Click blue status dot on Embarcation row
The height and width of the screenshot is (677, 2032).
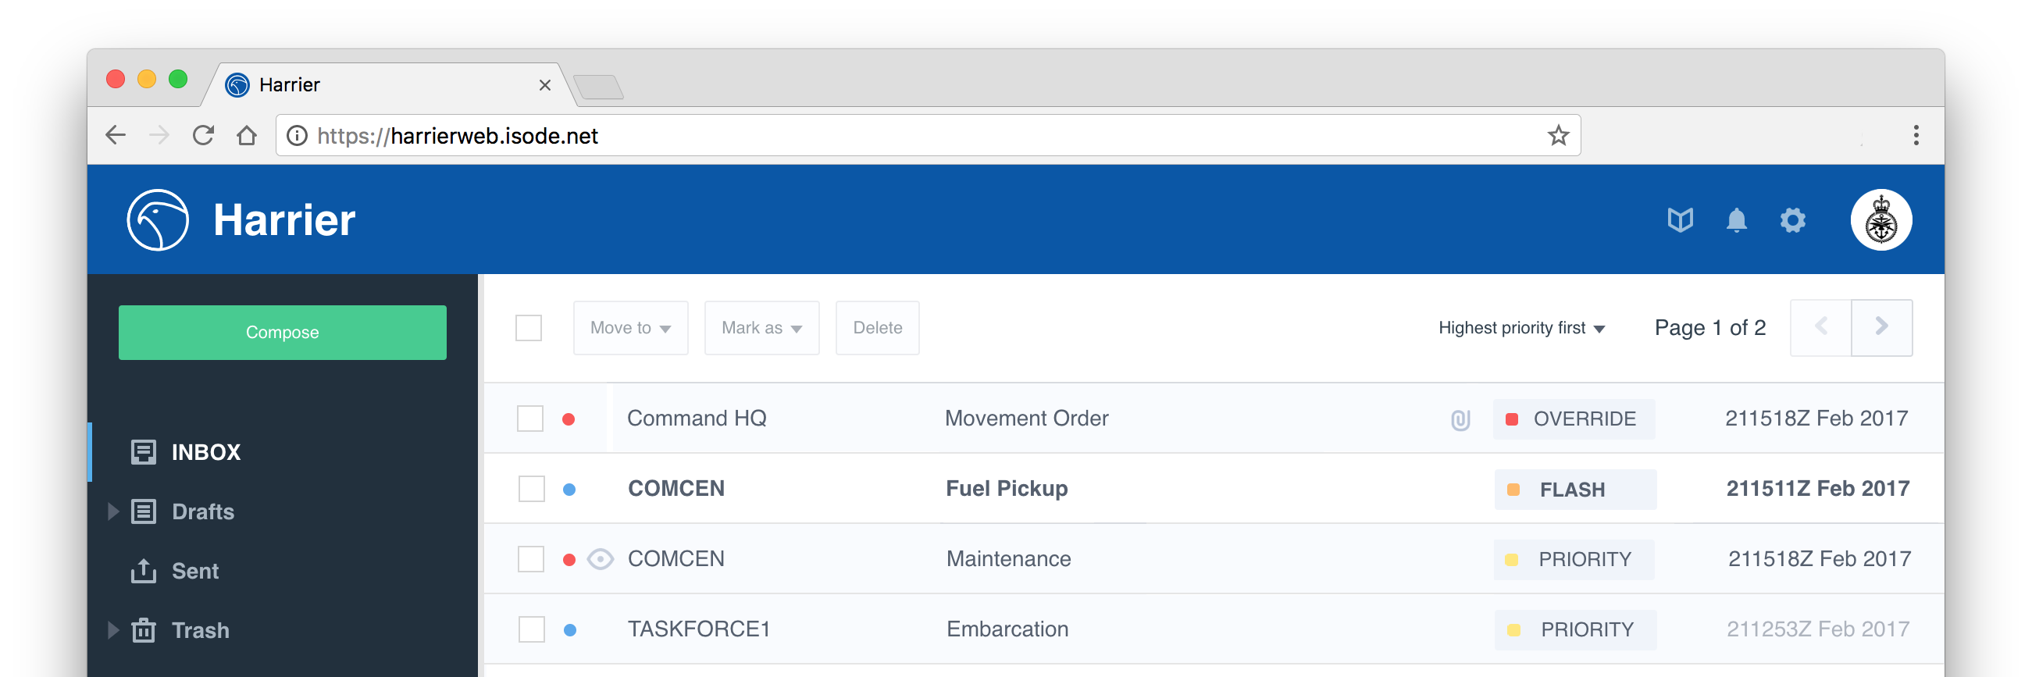click(569, 629)
